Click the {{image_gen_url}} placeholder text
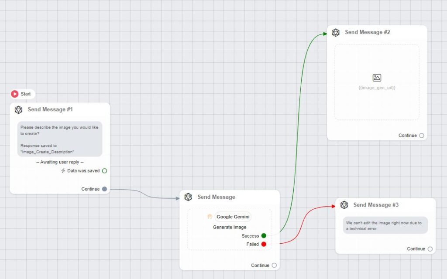 point(377,88)
